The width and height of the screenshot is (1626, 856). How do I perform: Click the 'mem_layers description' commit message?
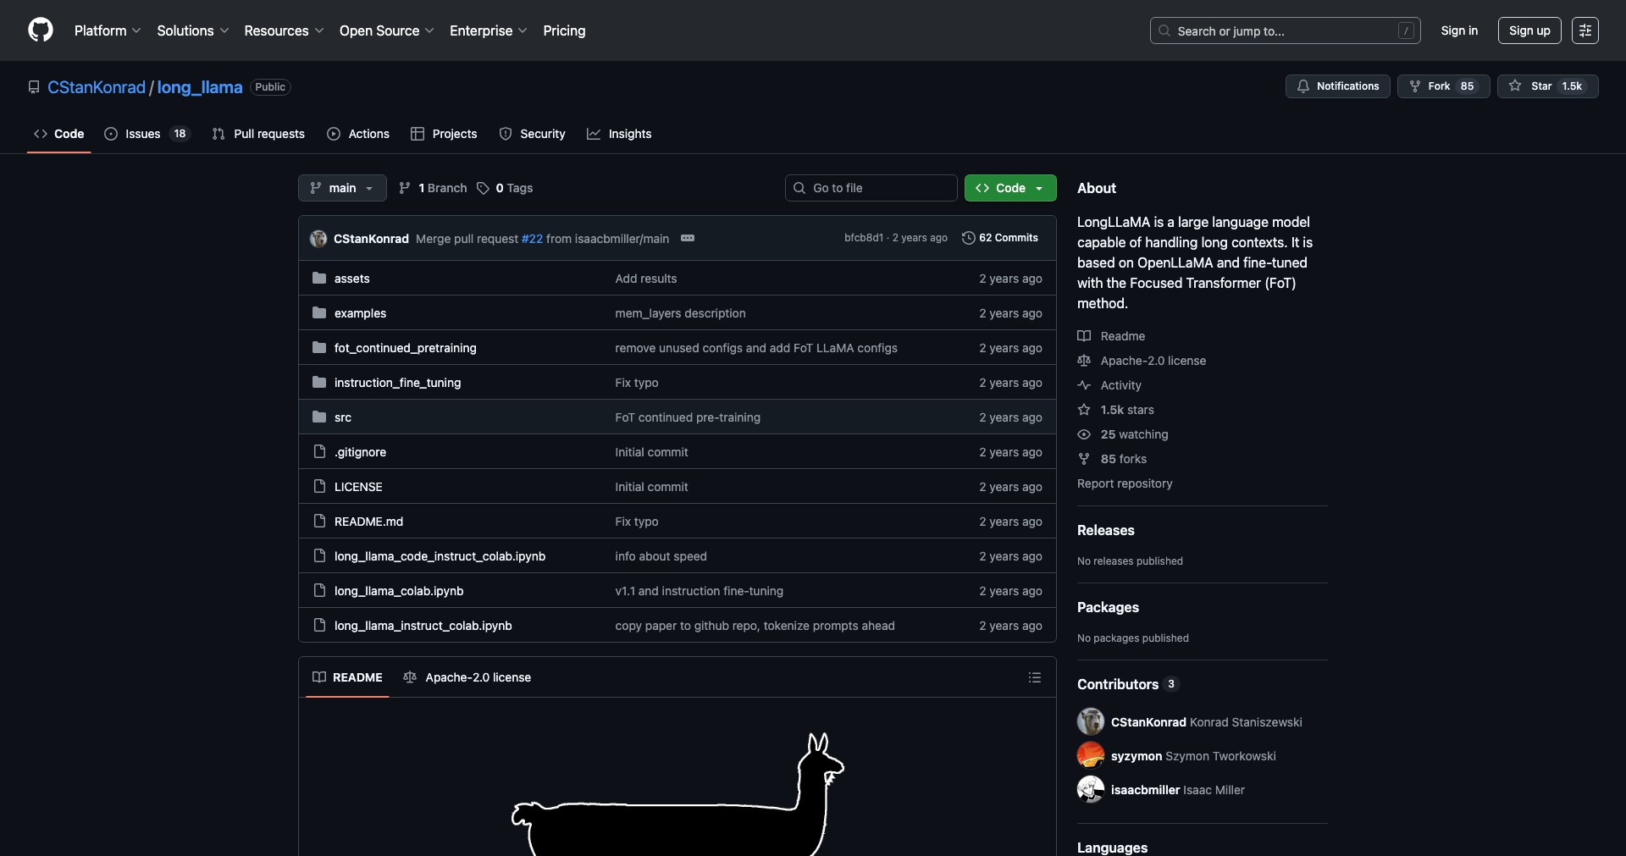pos(680,313)
